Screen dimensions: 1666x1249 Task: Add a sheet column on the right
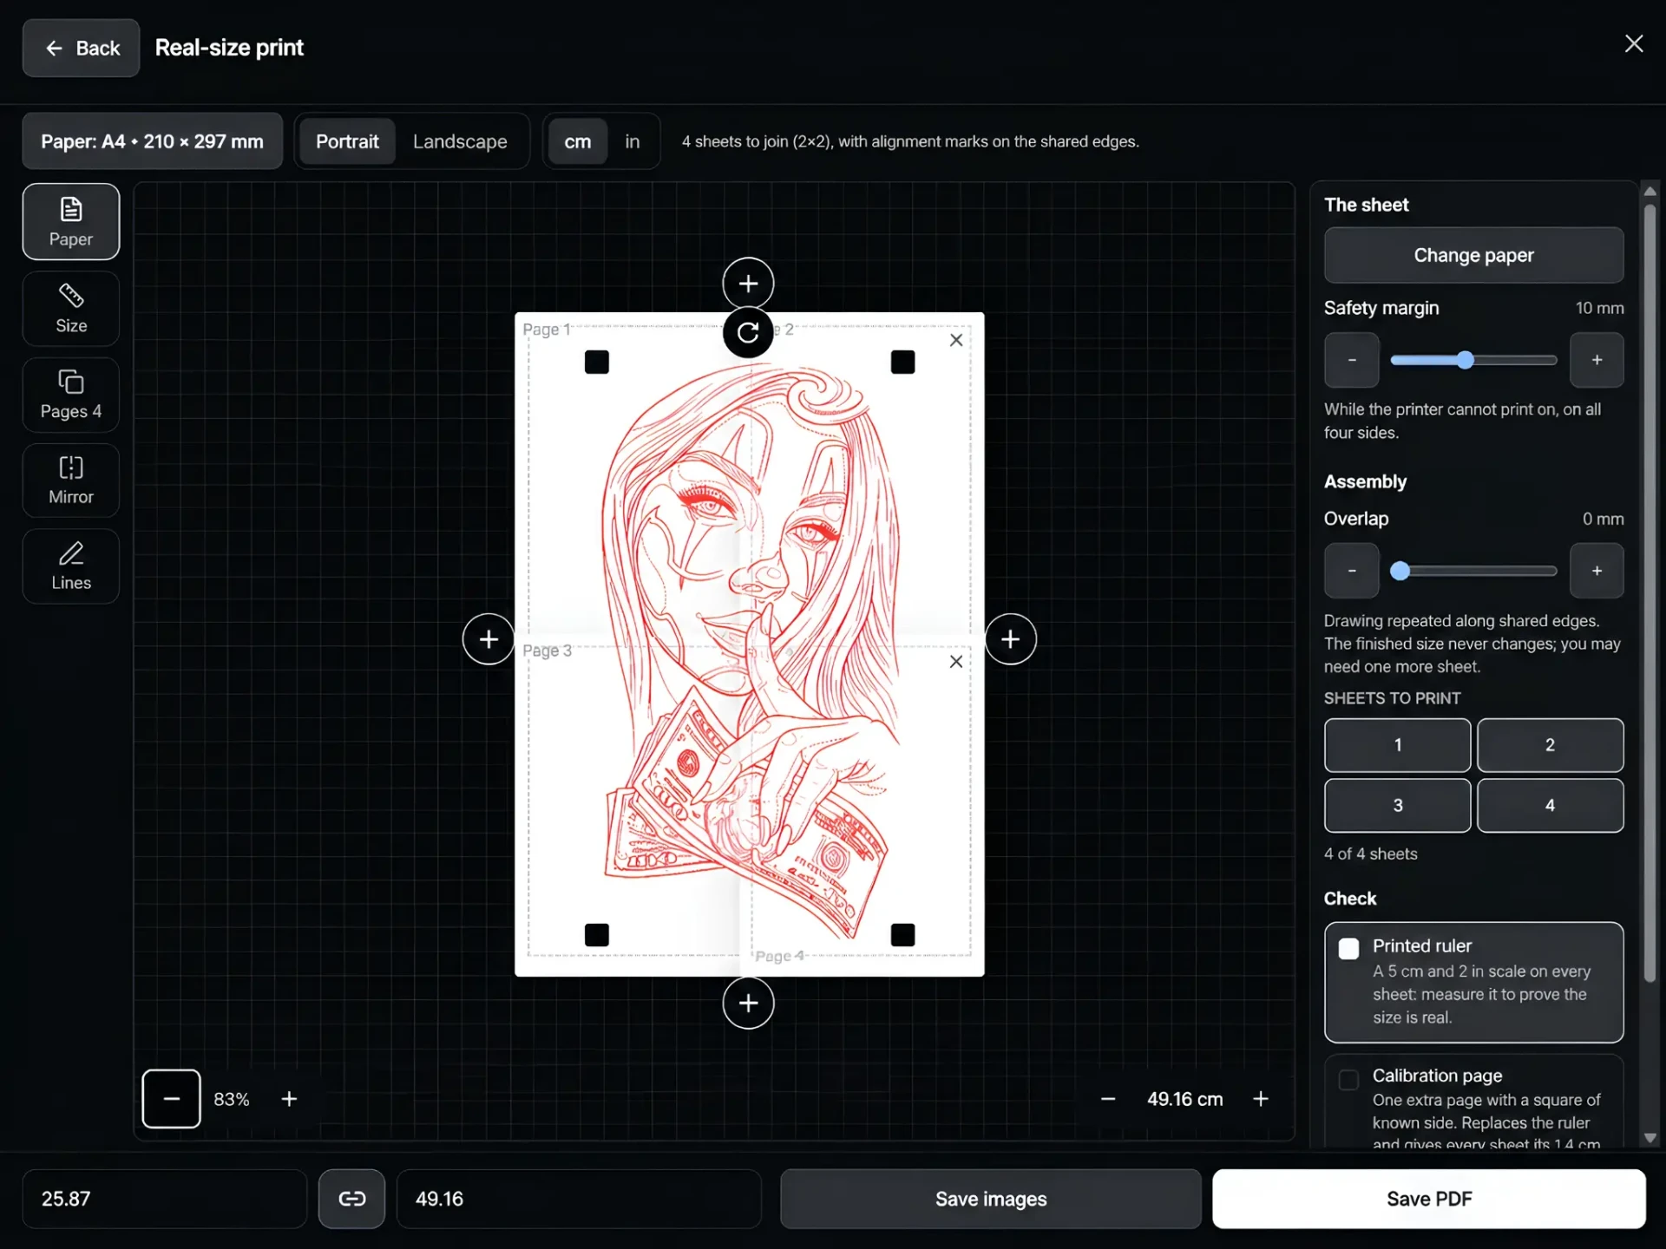click(1010, 639)
